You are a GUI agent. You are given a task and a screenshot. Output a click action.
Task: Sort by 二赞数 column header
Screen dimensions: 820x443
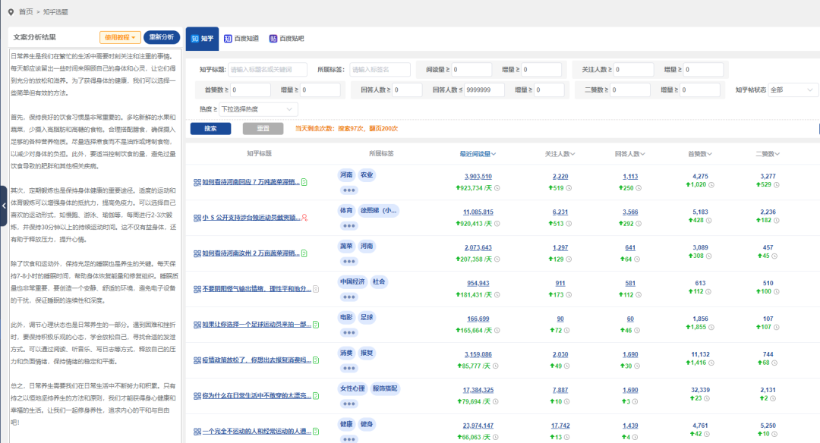click(768, 153)
